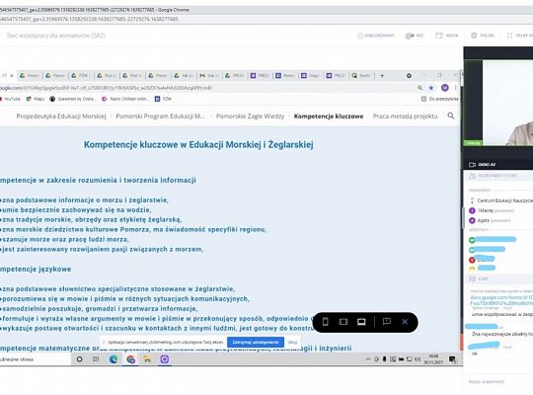The width and height of the screenshot is (533, 395).
Task: Click the bookmark star in address bar
Action: (431, 88)
